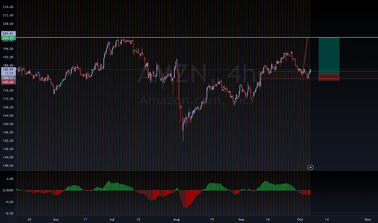The image size is (378, 223).
Task: Click the gray 184.11 price tag
Action: coord(8,77)
